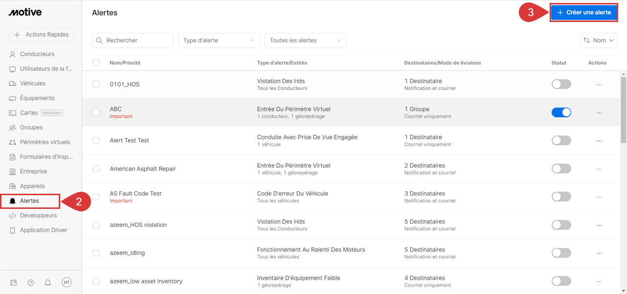The height and width of the screenshot is (294, 627).
Task: Open the HT user avatar menu
Action: point(67,282)
